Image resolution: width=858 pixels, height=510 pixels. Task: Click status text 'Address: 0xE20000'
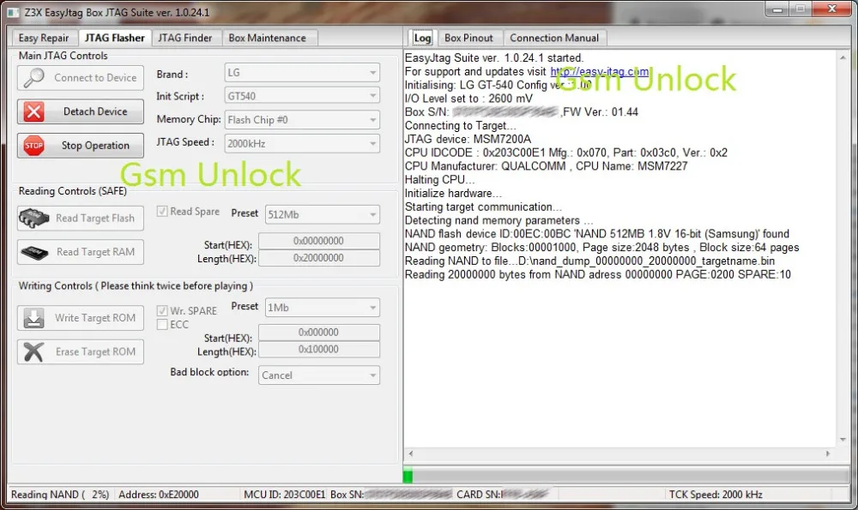[159, 495]
